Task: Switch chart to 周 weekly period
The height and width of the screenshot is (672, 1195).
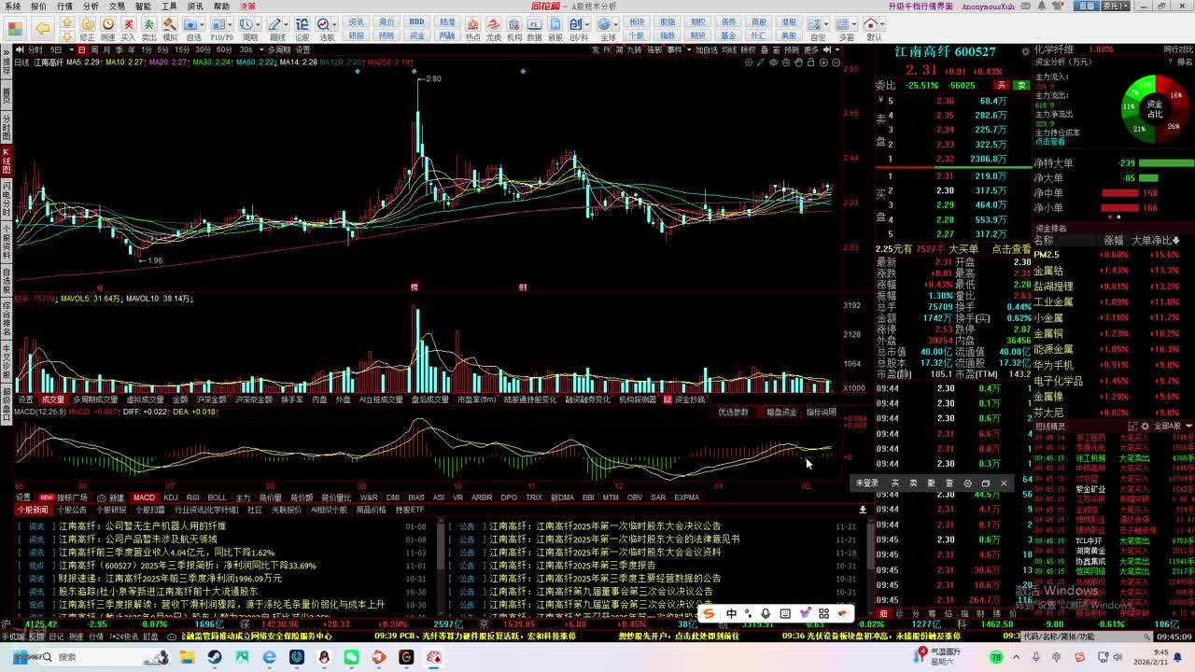Action: [94, 49]
